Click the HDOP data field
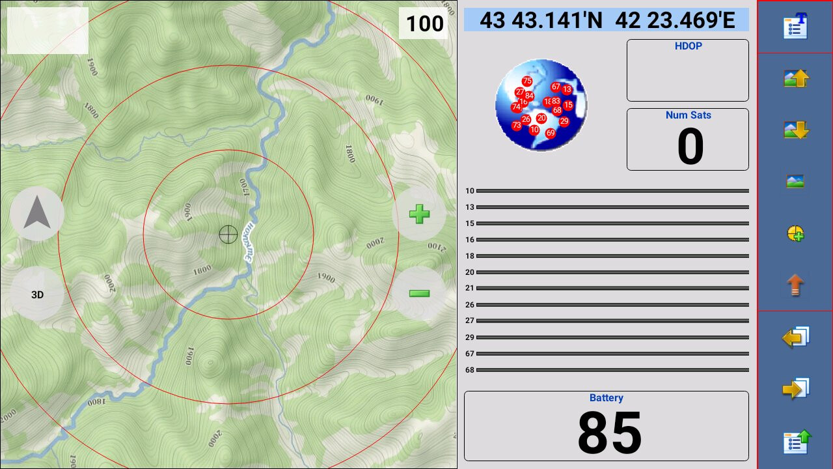This screenshot has width=833, height=469. pyautogui.click(x=687, y=70)
